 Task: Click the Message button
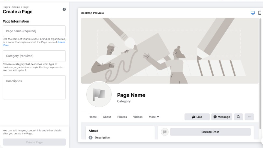pos(222,117)
